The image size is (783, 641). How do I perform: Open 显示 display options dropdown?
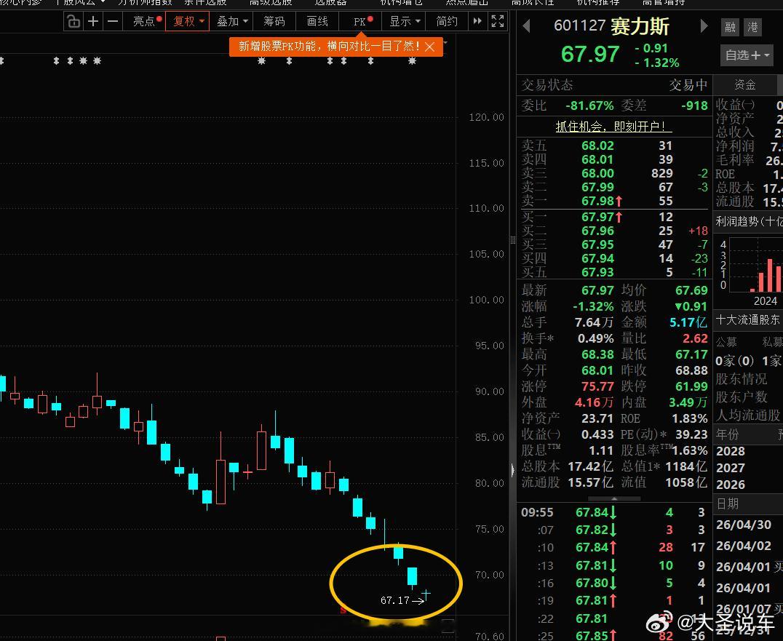point(405,22)
